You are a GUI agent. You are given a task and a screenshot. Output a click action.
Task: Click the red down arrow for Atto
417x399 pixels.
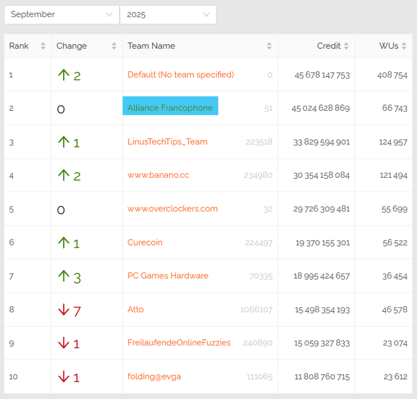click(x=63, y=310)
